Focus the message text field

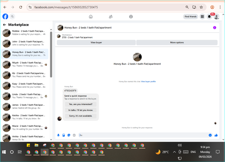click(x=143, y=135)
